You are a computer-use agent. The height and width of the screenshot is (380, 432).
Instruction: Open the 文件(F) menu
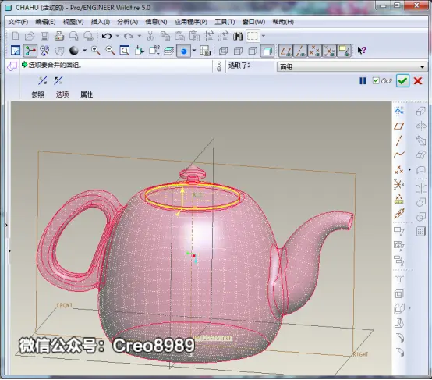pos(18,22)
